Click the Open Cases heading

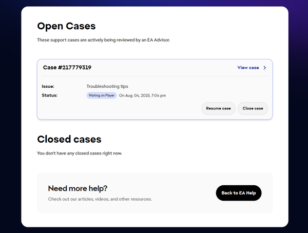(66, 26)
